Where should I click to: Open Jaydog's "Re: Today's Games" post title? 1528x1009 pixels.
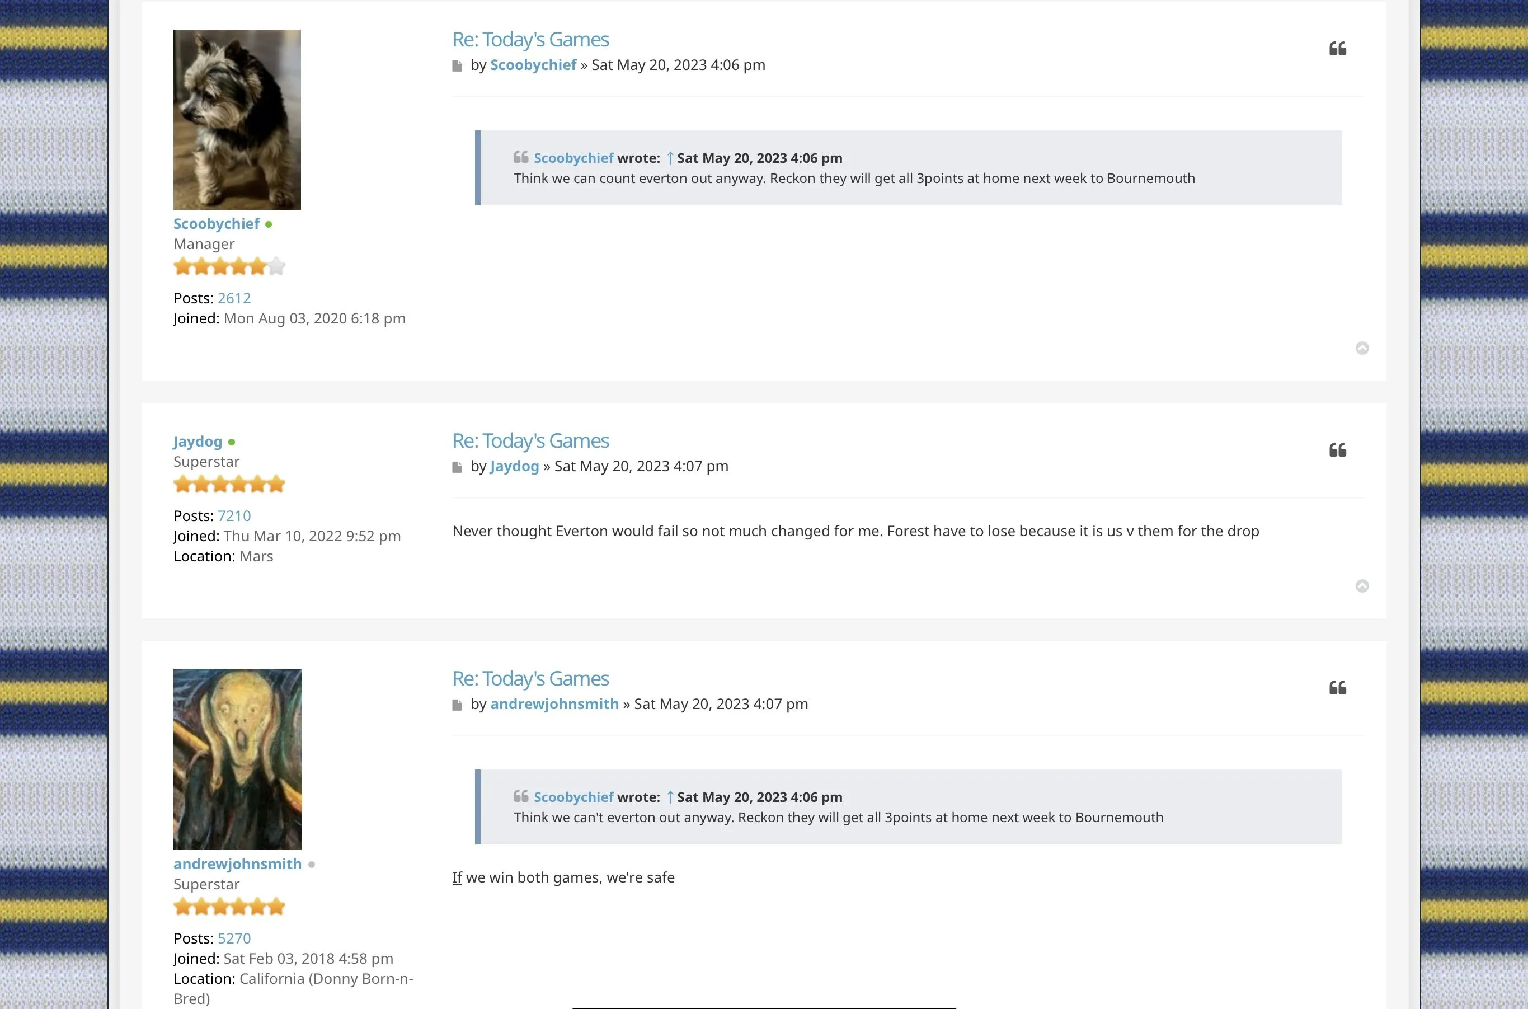pos(530,441)
